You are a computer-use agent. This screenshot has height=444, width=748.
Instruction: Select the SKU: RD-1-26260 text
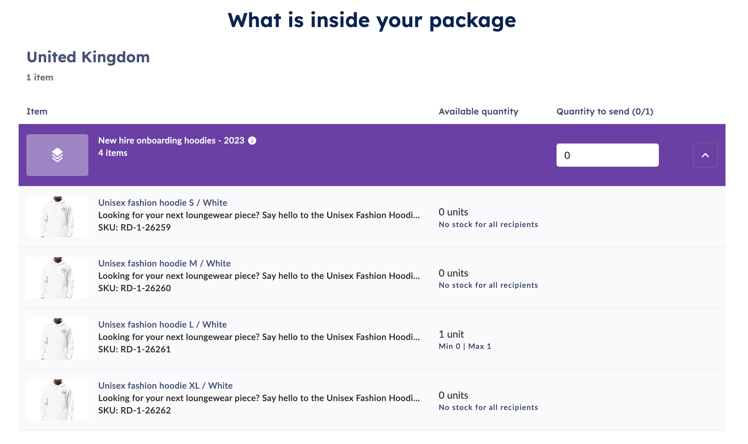coord(134,288)
